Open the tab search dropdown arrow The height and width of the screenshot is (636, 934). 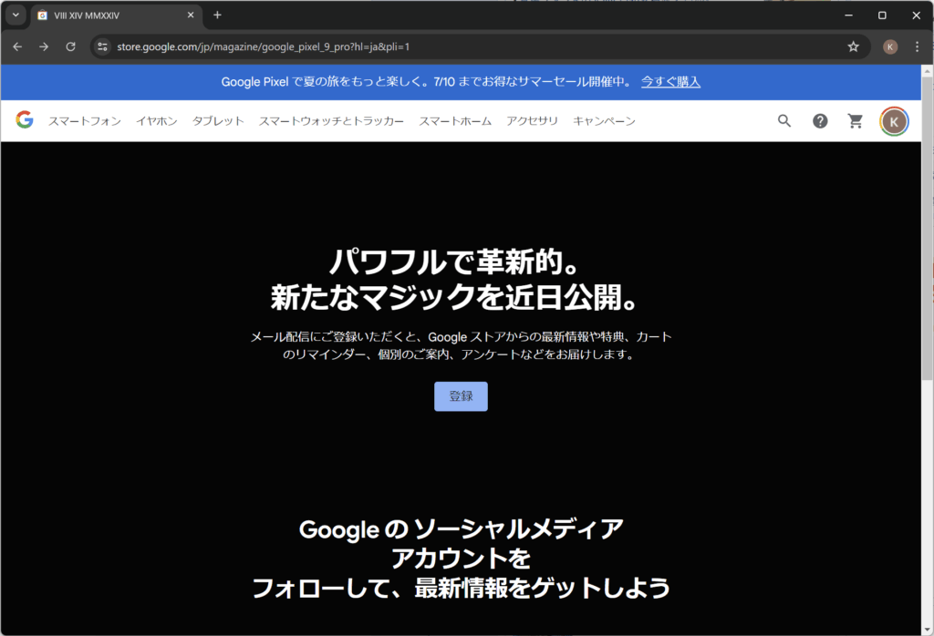16,15
